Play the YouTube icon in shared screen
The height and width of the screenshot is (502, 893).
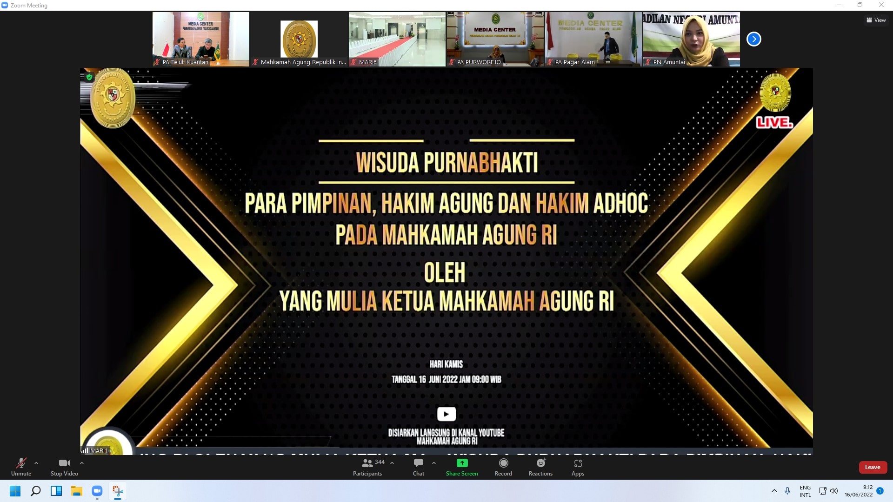(446, 414)
